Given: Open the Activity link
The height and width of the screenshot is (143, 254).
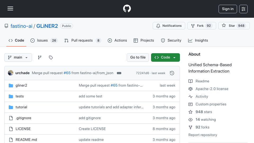Looking at the screenshot, I should tap(198, 97).
